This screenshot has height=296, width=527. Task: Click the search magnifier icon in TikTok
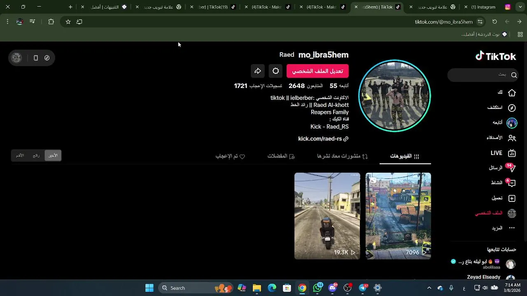pos(514,75)
